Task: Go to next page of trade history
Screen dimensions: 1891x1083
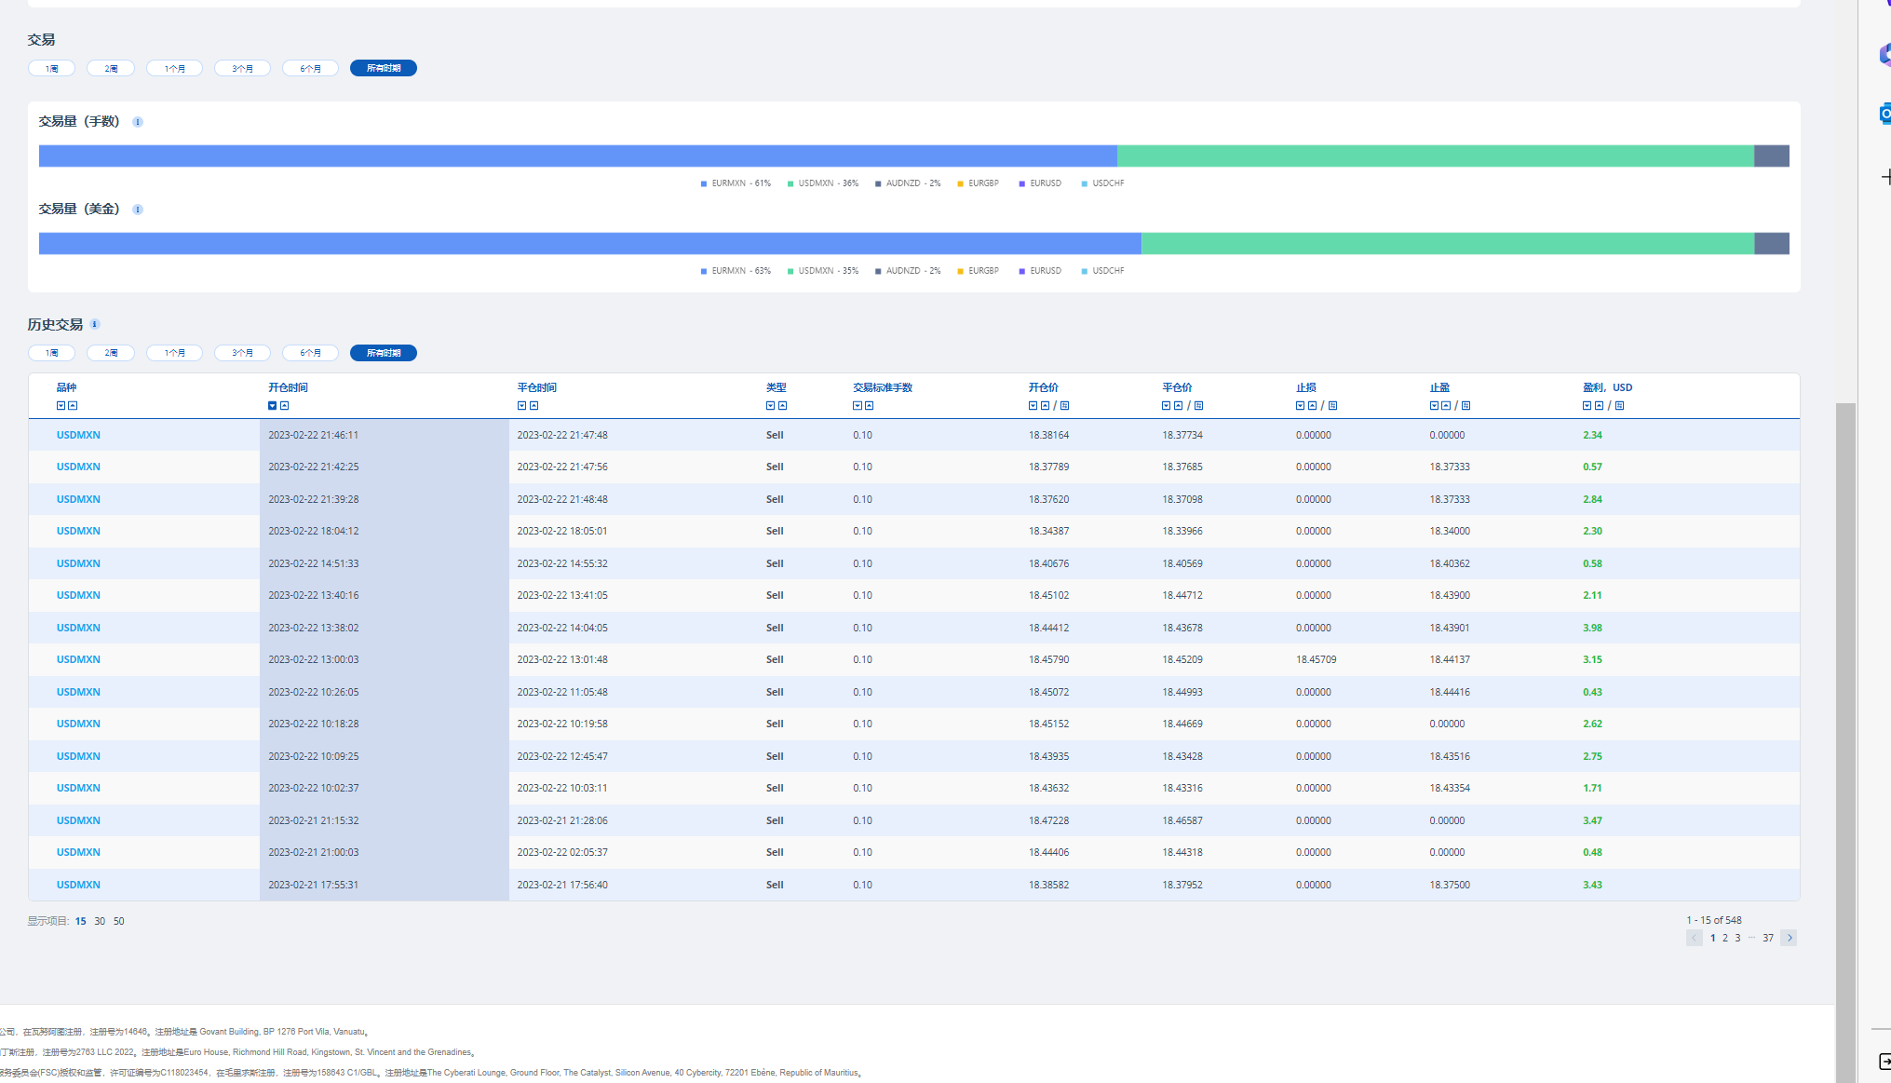Action: [x=1789, y=939]
